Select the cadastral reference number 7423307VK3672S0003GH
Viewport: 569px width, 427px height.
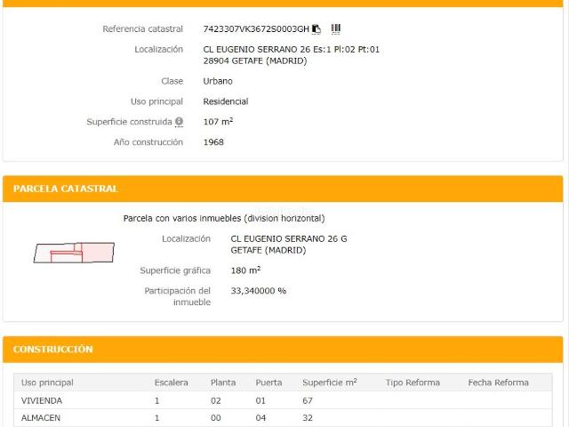(x=256, y=29)
